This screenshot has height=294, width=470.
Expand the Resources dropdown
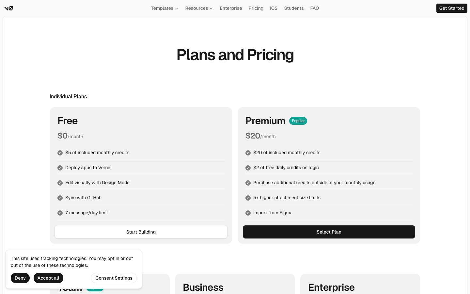pyautogui.click(x=199, y=8)
